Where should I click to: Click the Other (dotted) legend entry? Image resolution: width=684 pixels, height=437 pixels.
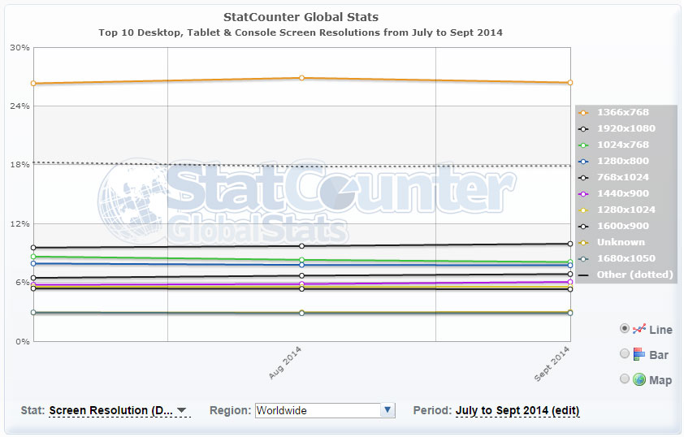626,275
